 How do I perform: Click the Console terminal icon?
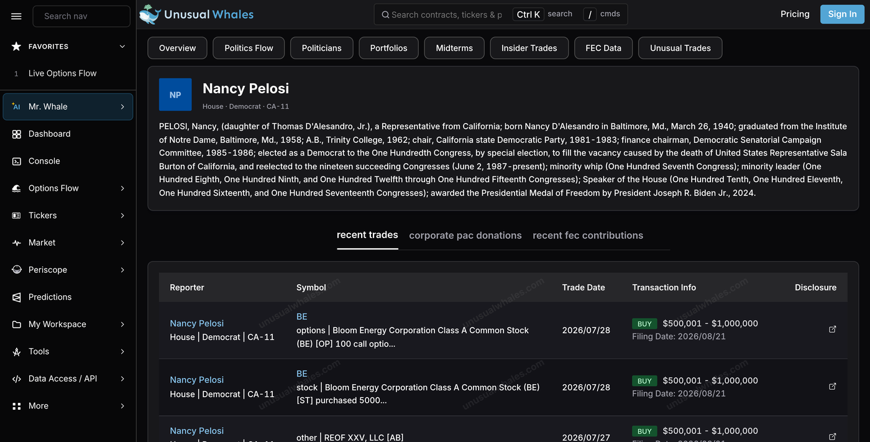point(16,161)
